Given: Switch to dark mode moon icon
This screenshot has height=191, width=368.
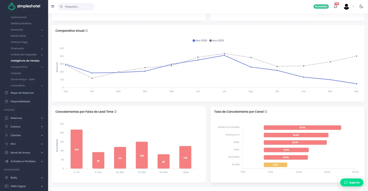Looking at the screenshot, I should click(x=361, y=6).
